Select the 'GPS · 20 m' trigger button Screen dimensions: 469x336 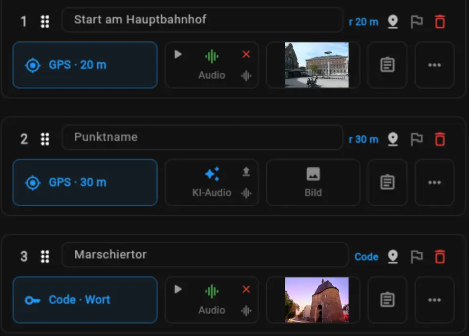85,65
